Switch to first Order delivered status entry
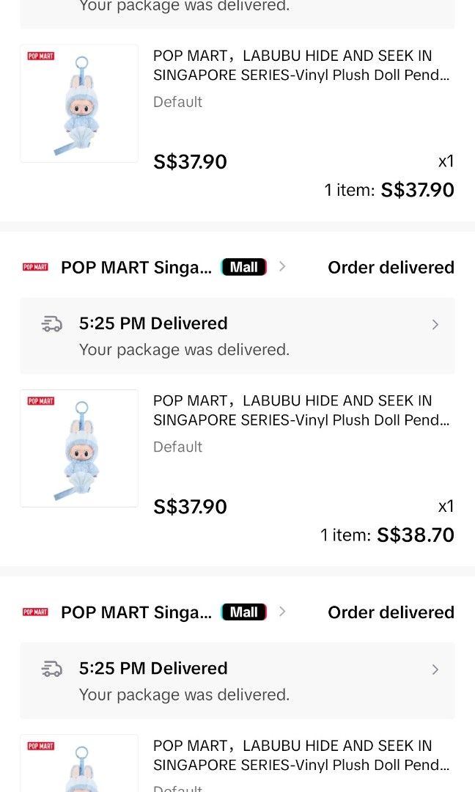This screenshot has width=475, height=792. pyautogui.click(x=391, y=267)
